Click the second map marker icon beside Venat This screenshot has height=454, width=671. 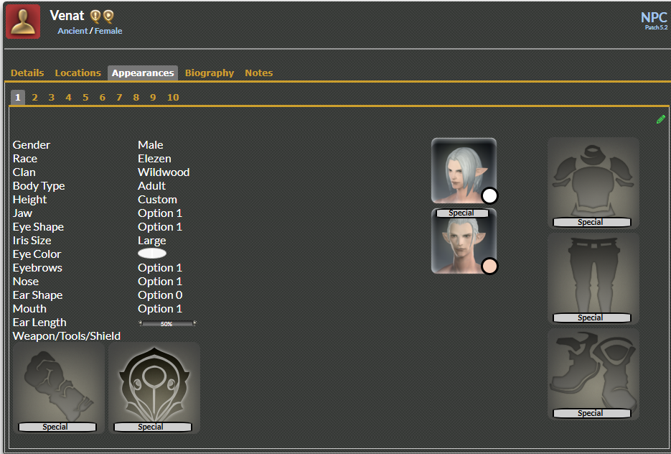tap(108, 17)
